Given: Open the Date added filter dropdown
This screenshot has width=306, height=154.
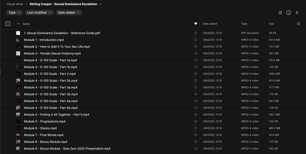Looking at the screenshot, I should pos(69,13).
